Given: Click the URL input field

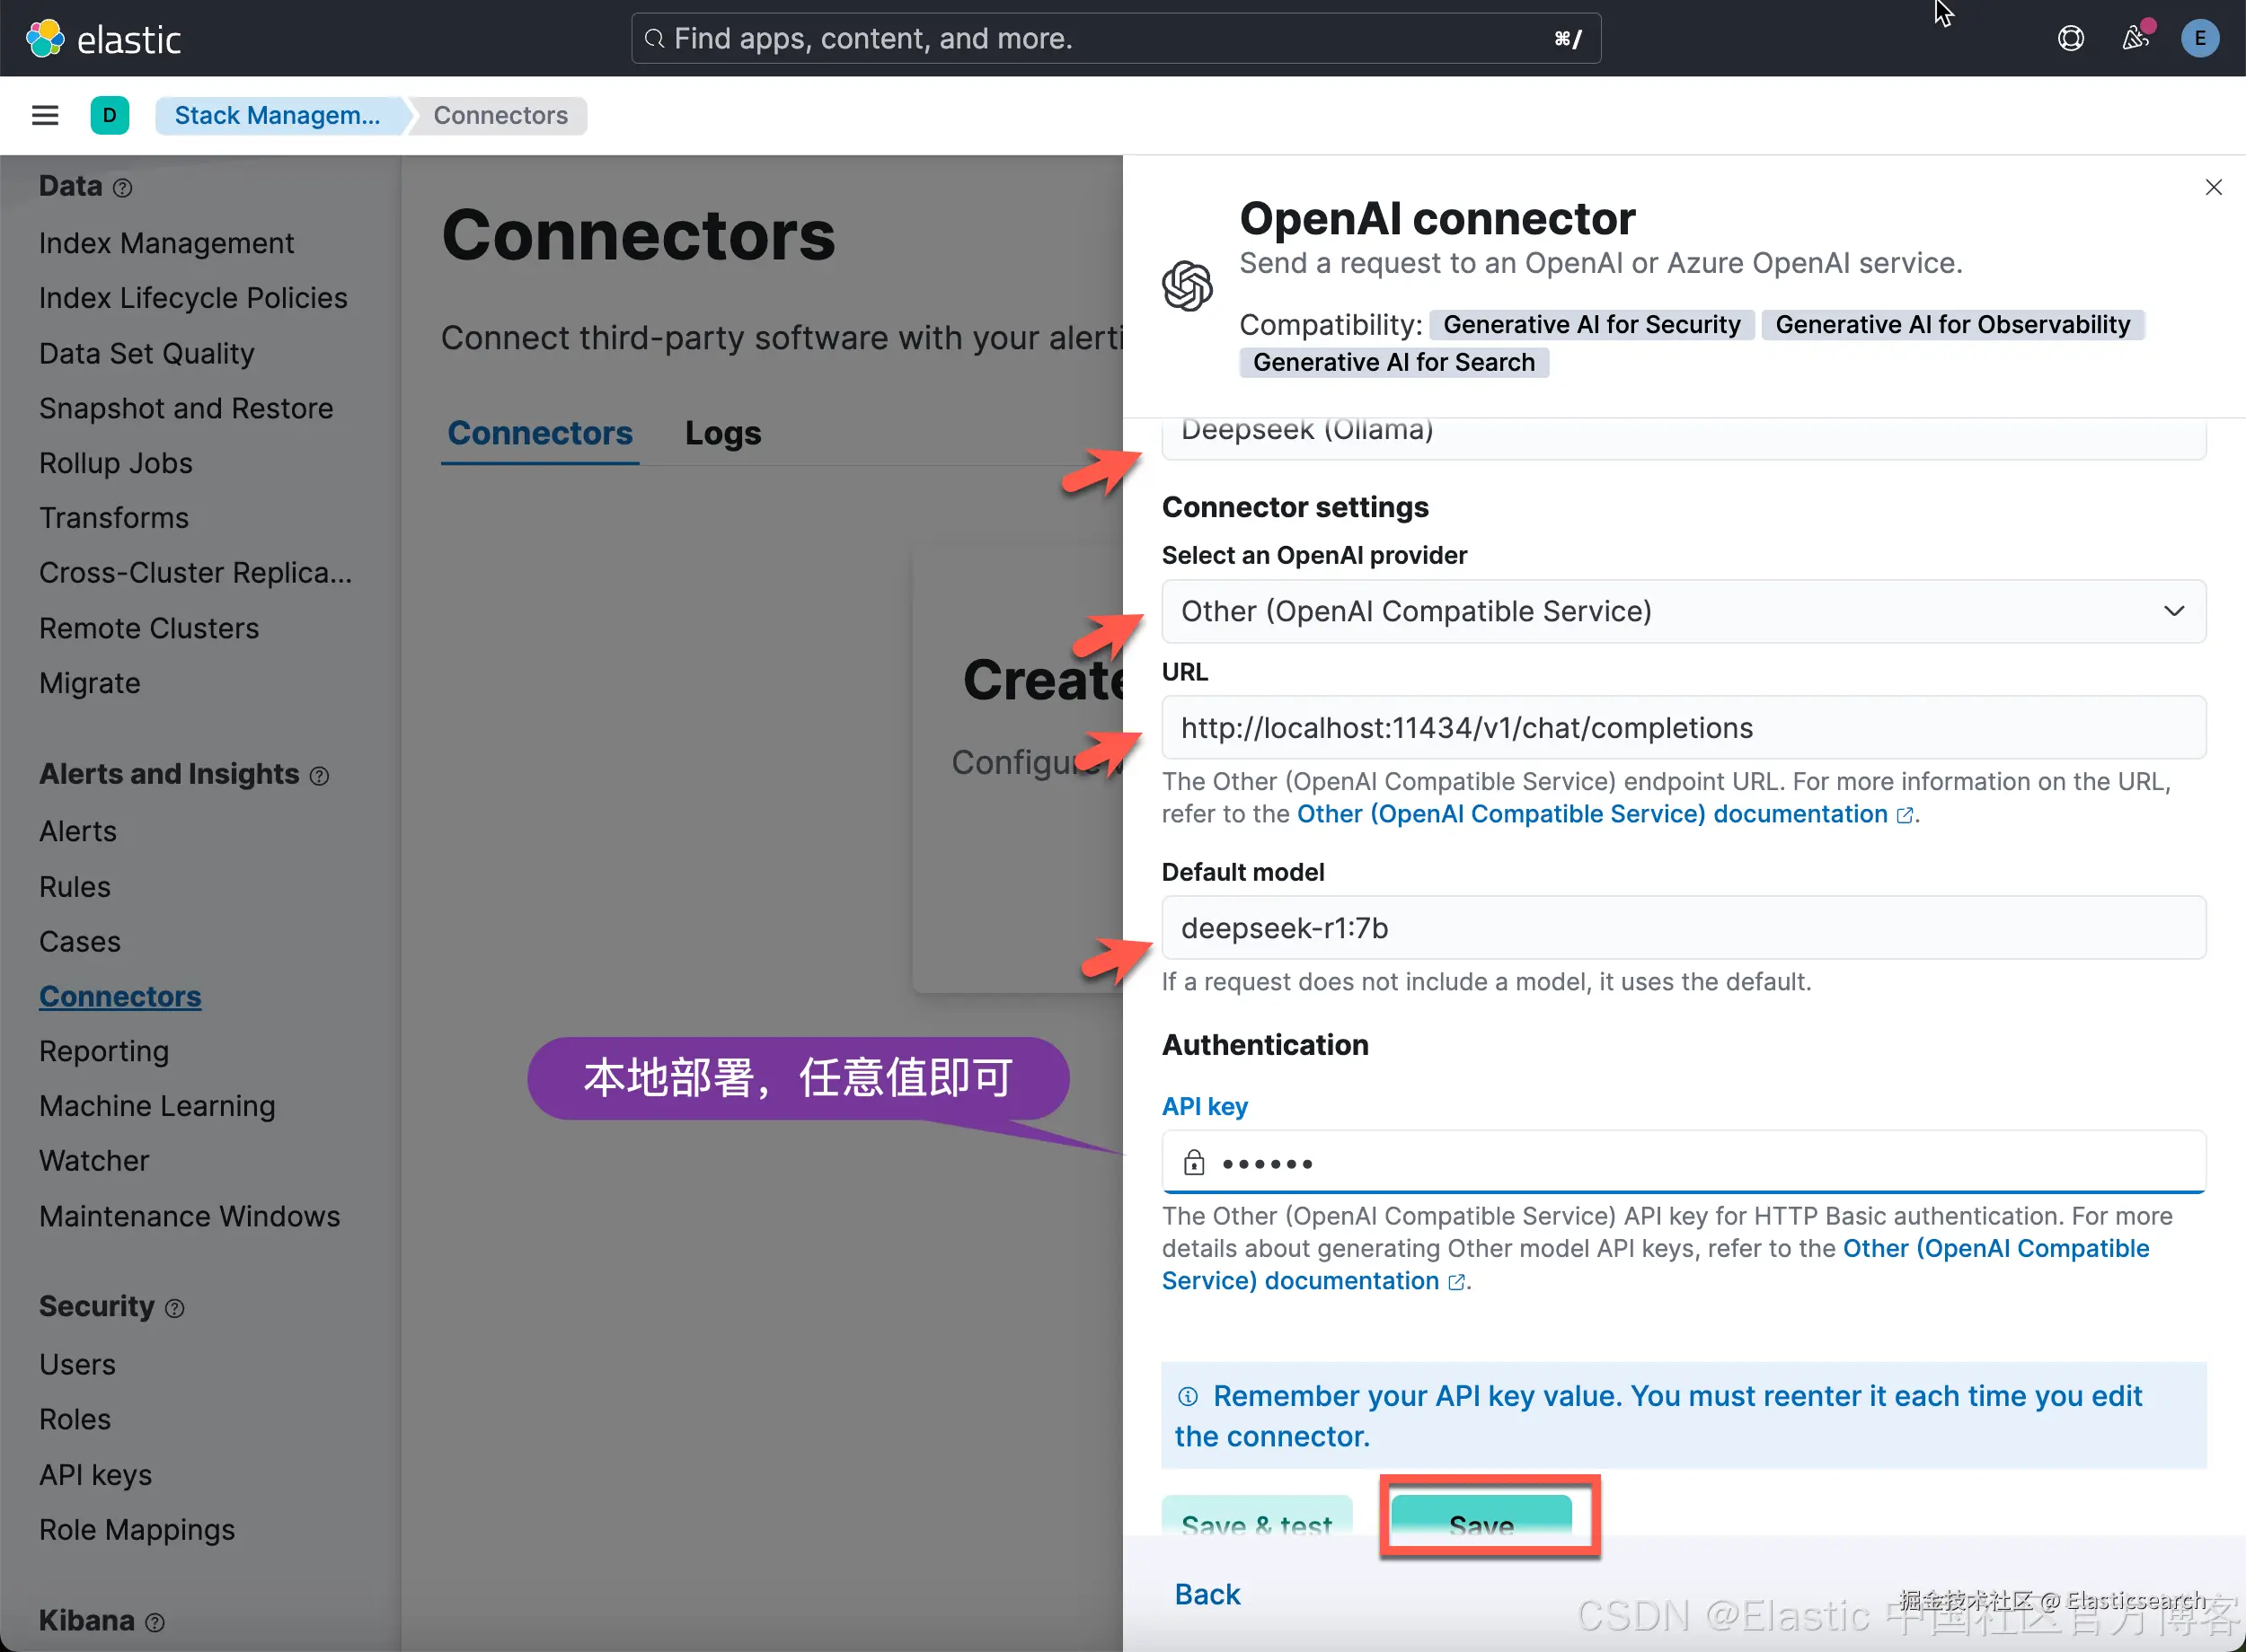Looking at the screenshot, I should 1683,728.
